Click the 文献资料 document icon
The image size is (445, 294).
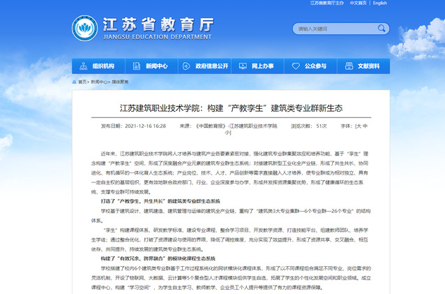coord(350,66)
